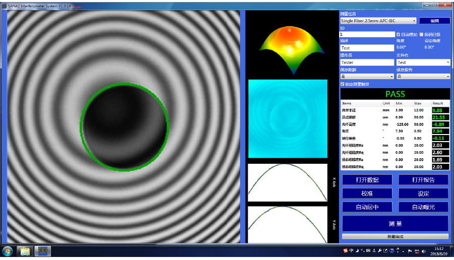Click the SANA2 application title bar icon

point(4,6)
